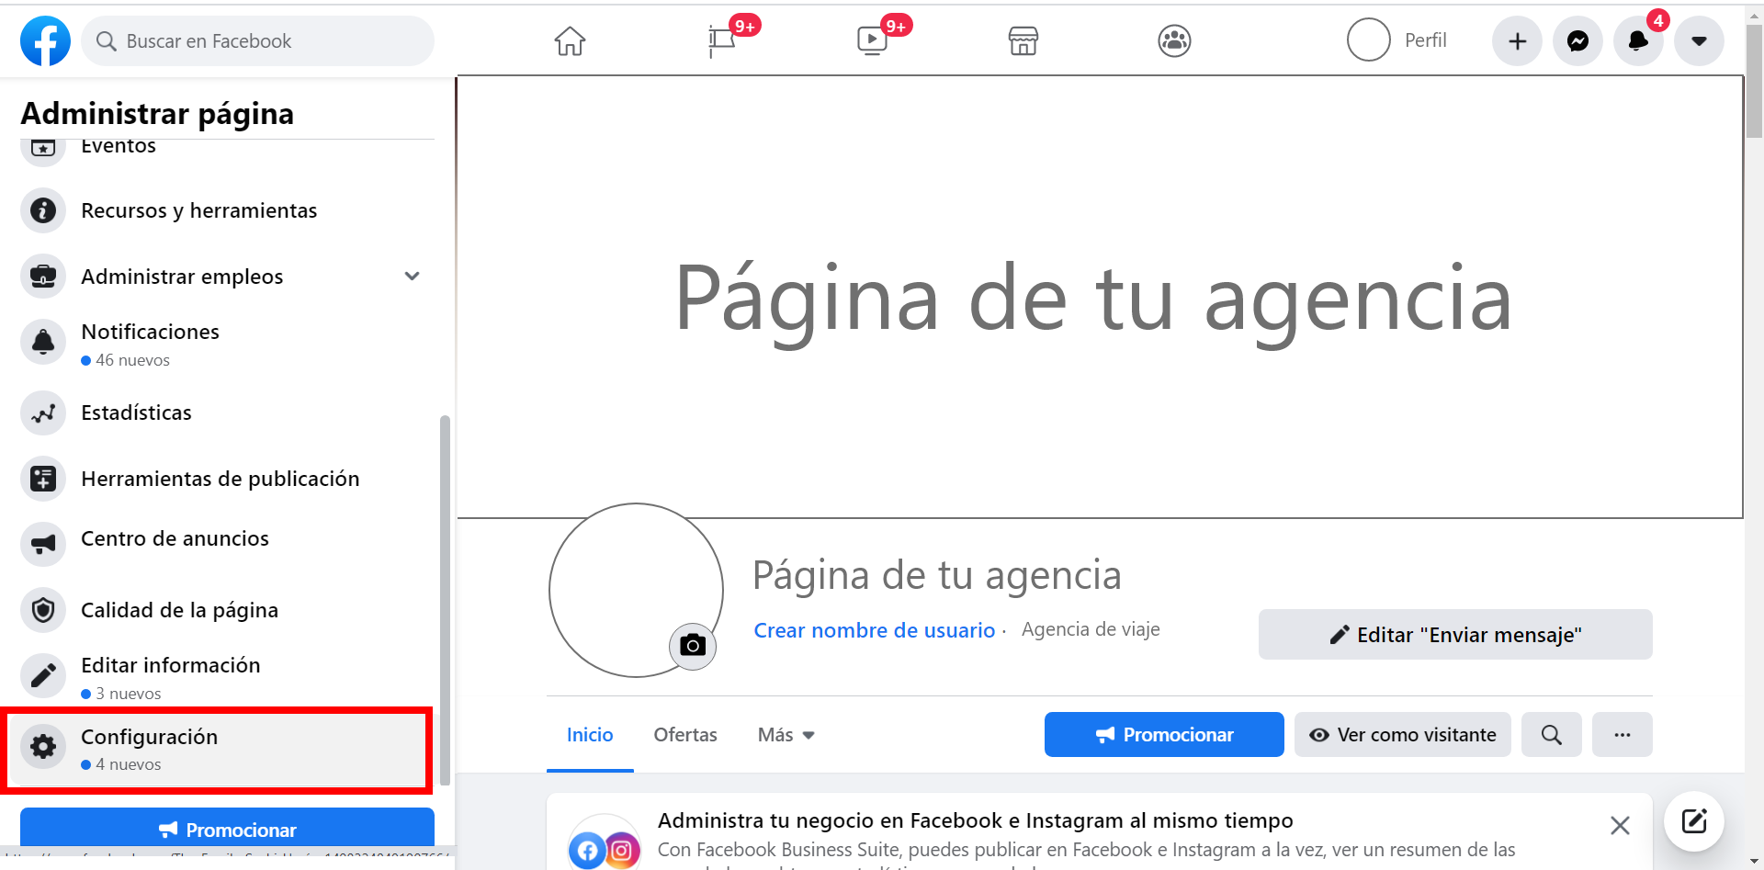
Task: Click the Administrar empleos briefcase icon
Action: point(43,276)
